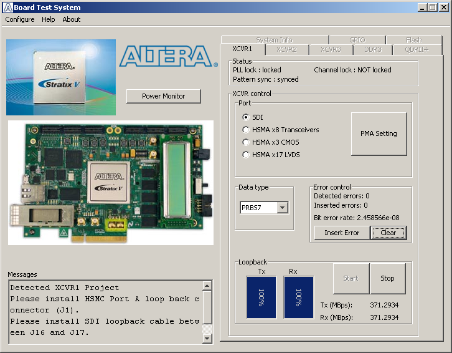Click the Rx 100% progress bar
Image resolution: width=452 pixels, height=353 pixels.
299,297
